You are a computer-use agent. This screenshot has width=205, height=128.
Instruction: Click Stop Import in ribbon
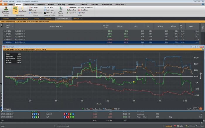pos(50,10)
